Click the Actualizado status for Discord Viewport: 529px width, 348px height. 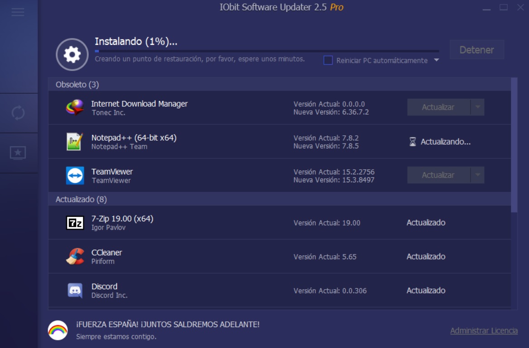pos(426,291)
